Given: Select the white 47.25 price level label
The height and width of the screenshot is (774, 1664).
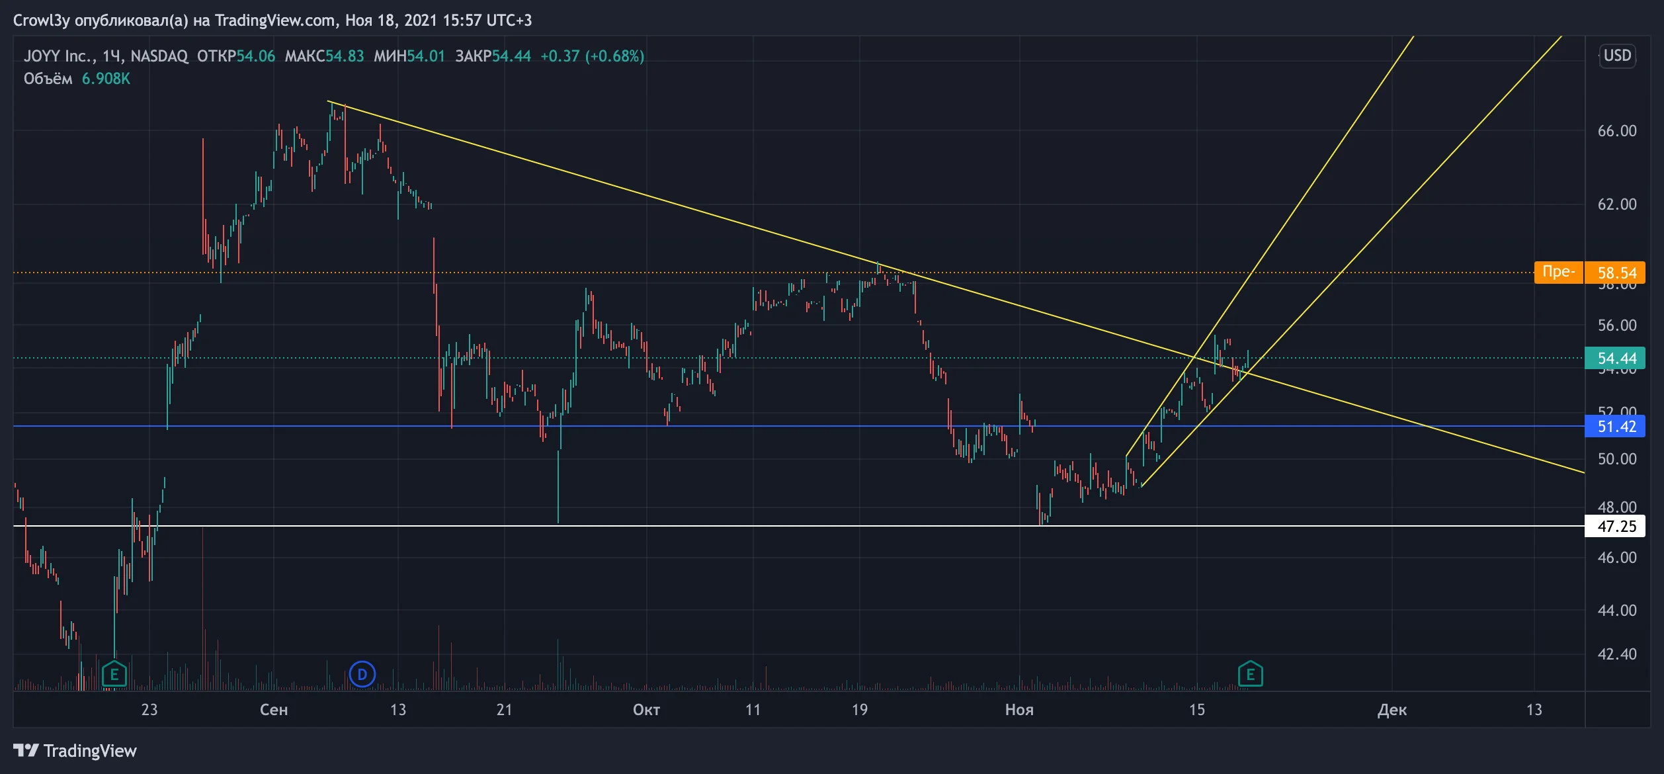Looking at the screenshot, I should [1614, 526].
